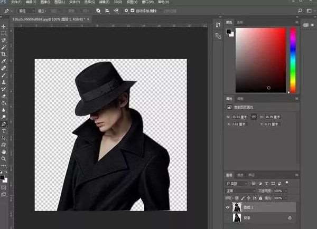Select the Move tool
The height and width of the screenshot is (229, 317).
click(4, 26)
